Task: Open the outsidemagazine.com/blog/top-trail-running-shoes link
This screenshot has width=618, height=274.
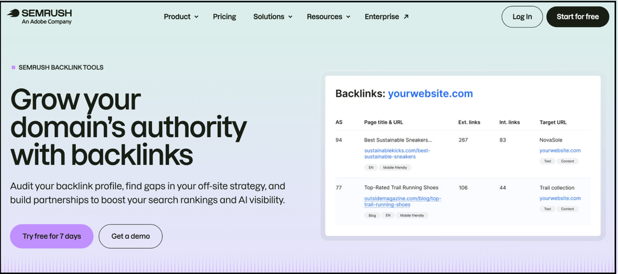Action: tap(403, 202)
